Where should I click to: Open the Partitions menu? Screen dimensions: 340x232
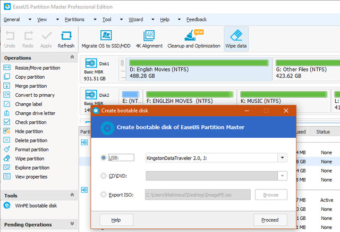(74, 20)
